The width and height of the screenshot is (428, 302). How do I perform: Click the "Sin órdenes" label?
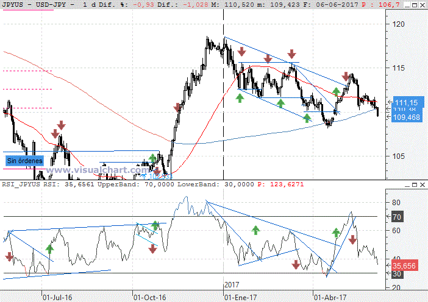click(24, 161)
